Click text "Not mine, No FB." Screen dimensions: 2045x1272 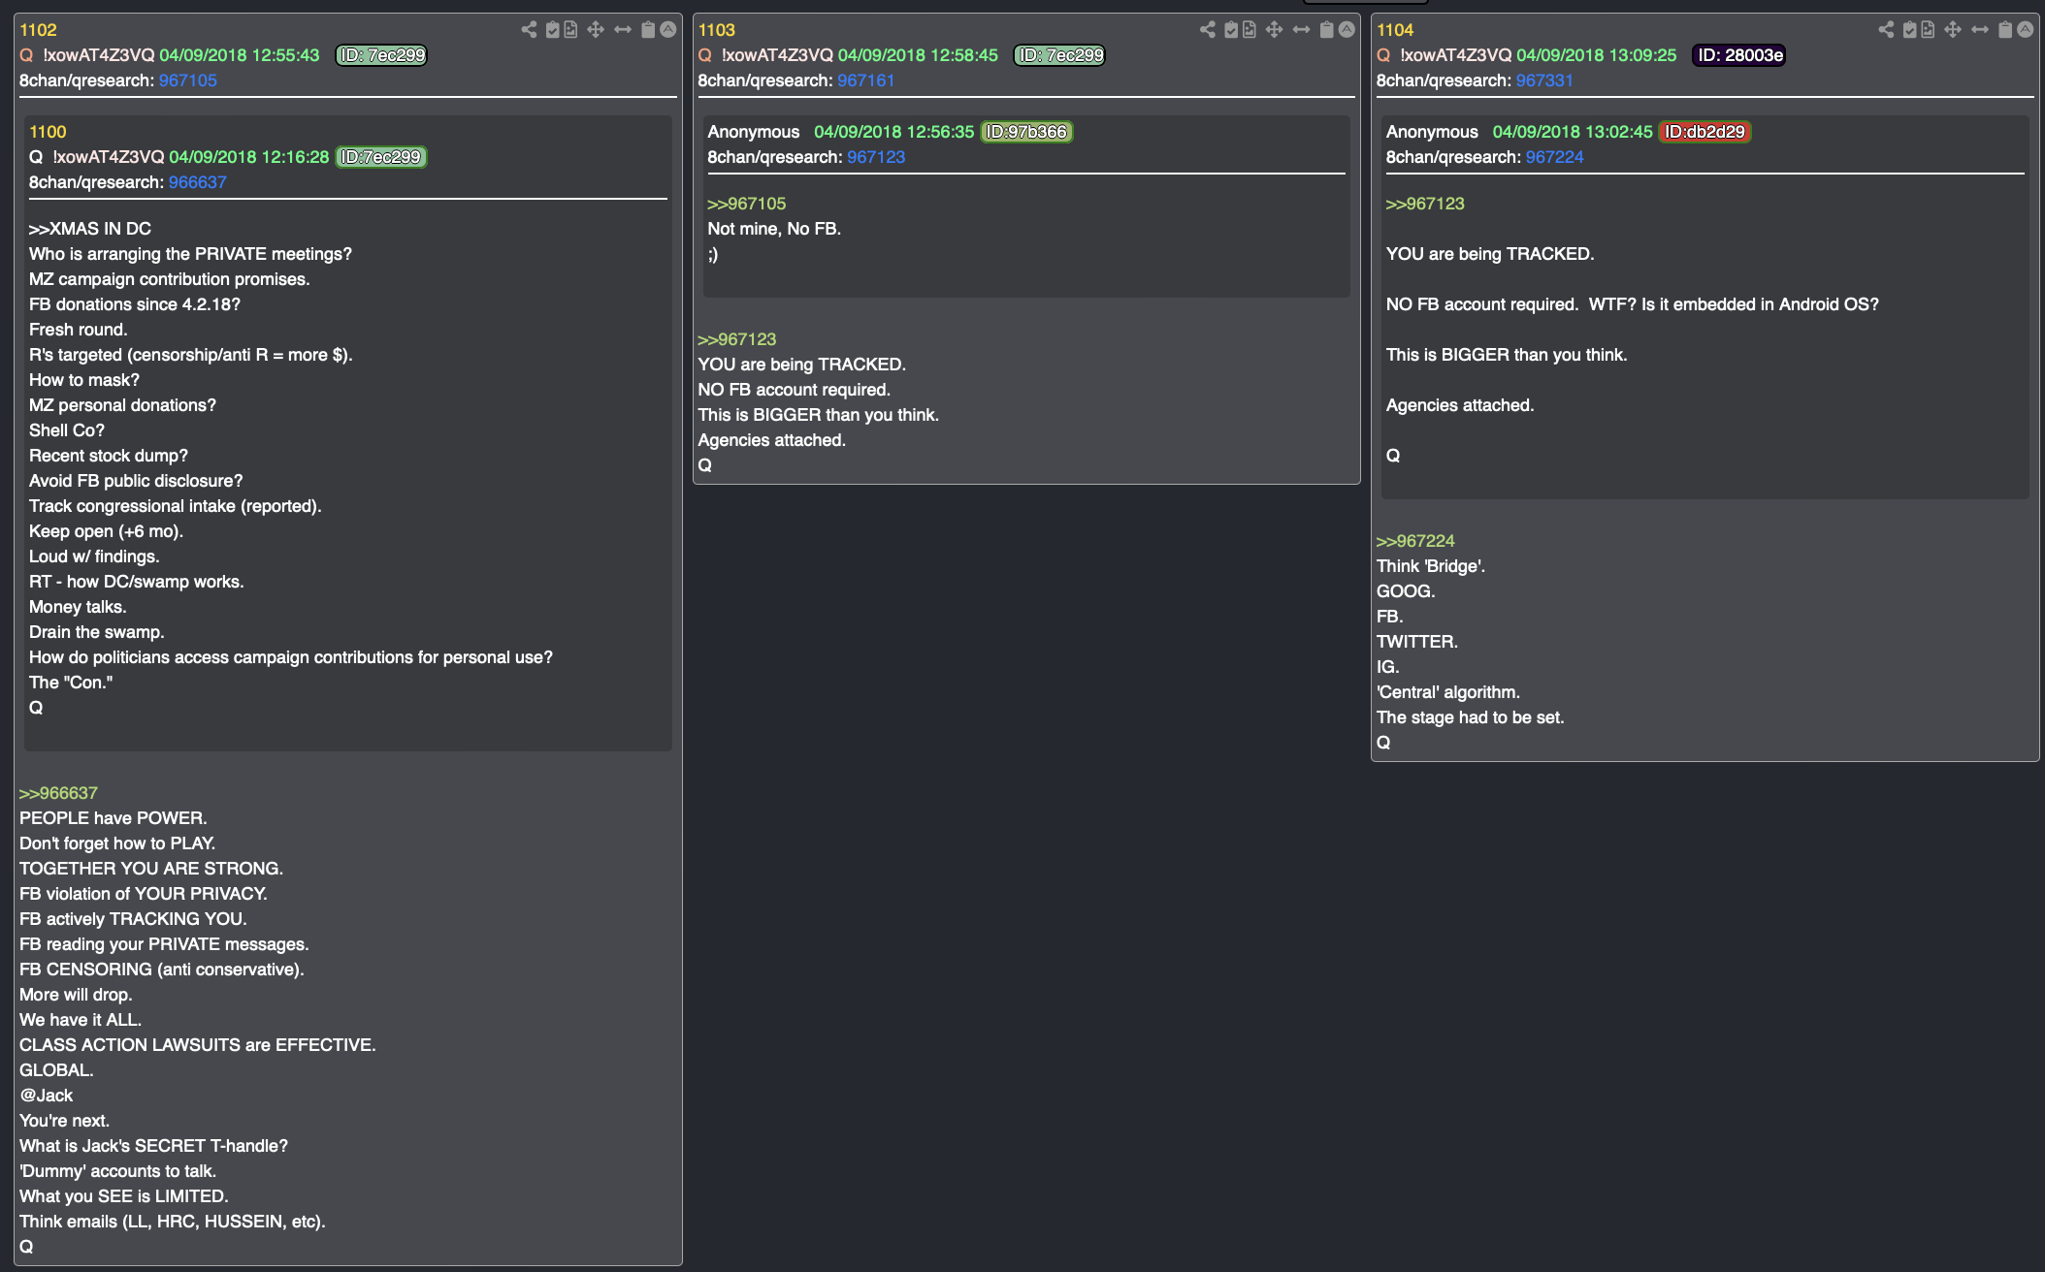774,229
